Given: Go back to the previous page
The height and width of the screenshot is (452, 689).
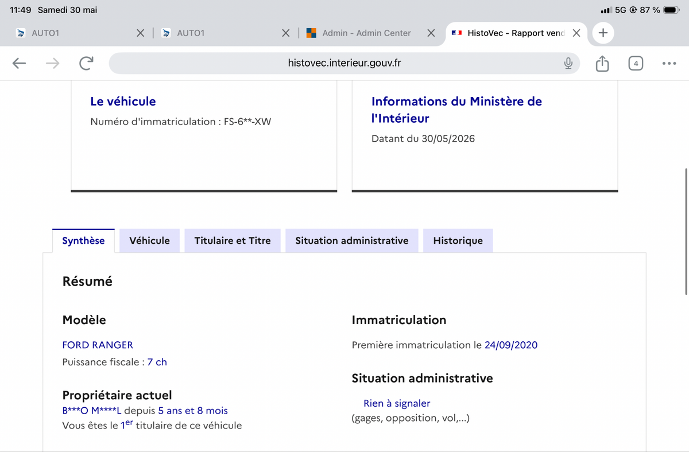Looking at the screenshot, I should (20, 63).
